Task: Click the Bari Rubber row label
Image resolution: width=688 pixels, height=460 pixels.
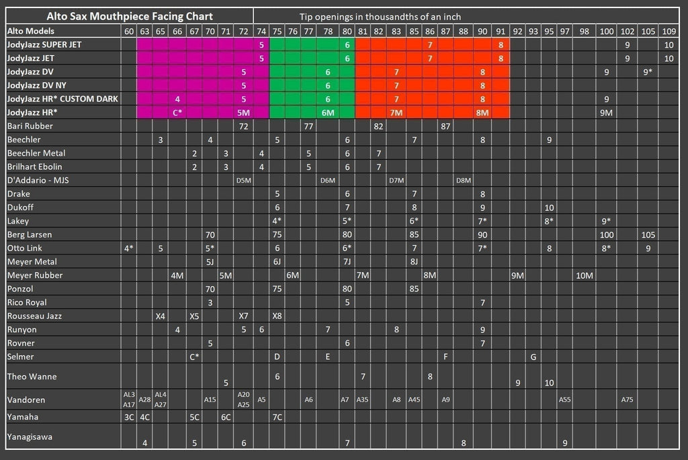Action: pyautogui.click(x=30, y=126)
